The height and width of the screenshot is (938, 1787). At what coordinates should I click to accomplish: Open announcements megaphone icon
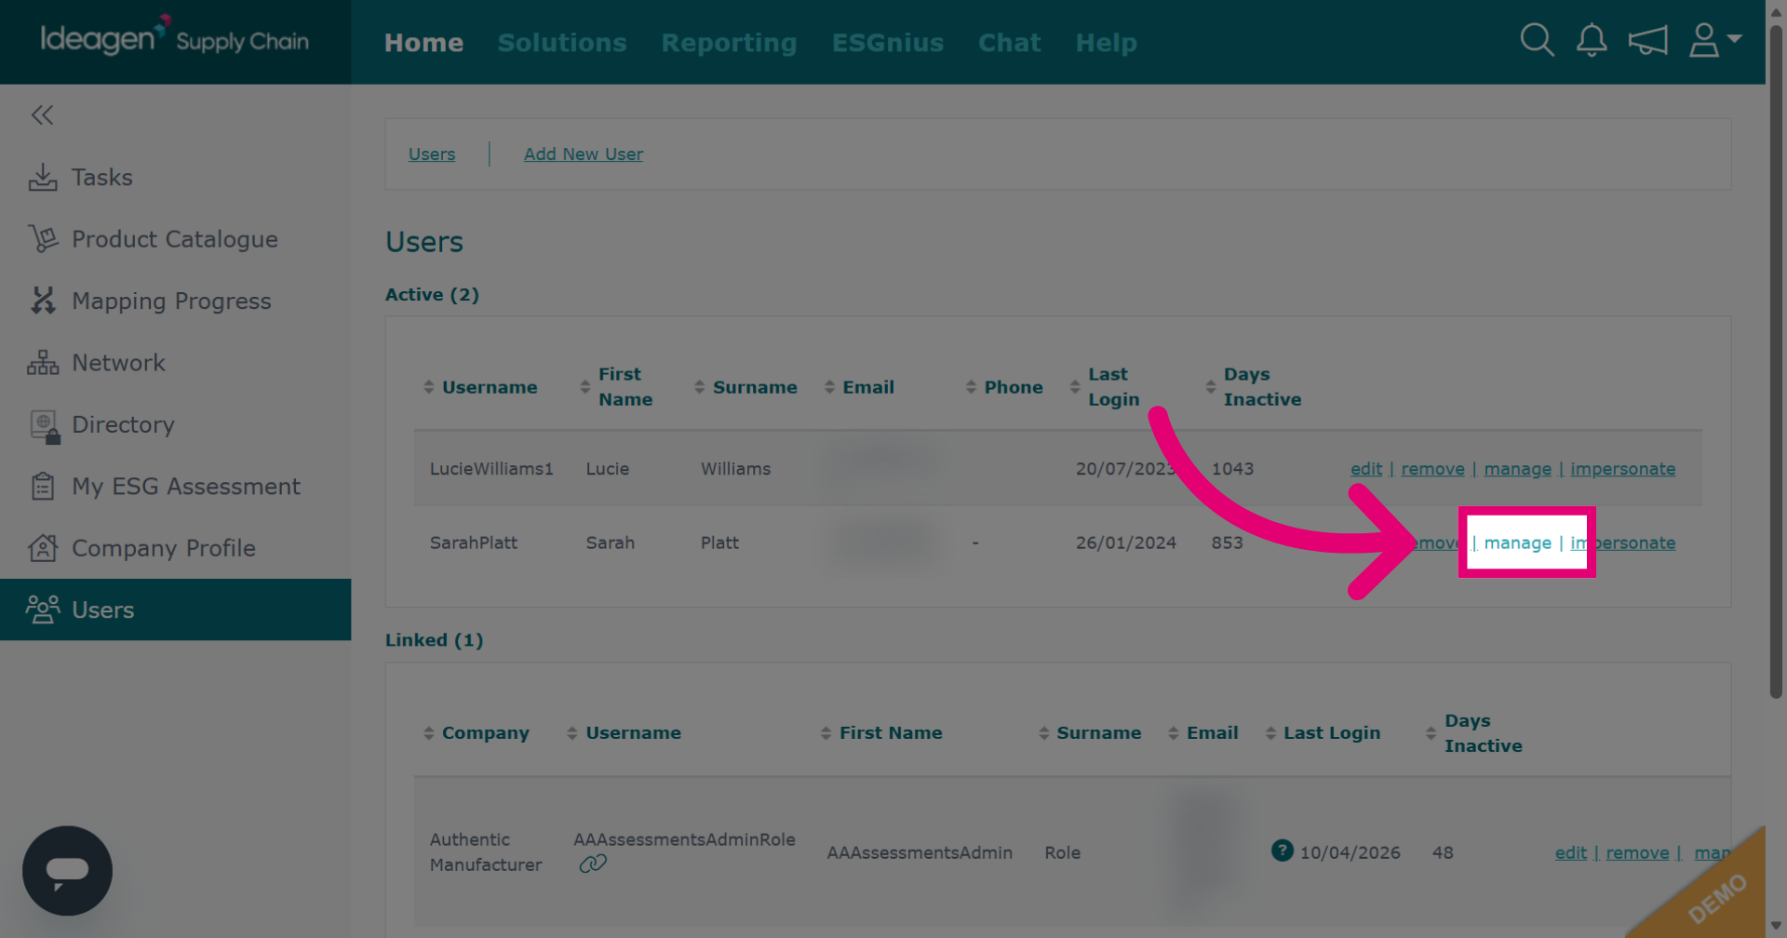coord(1647,40)
